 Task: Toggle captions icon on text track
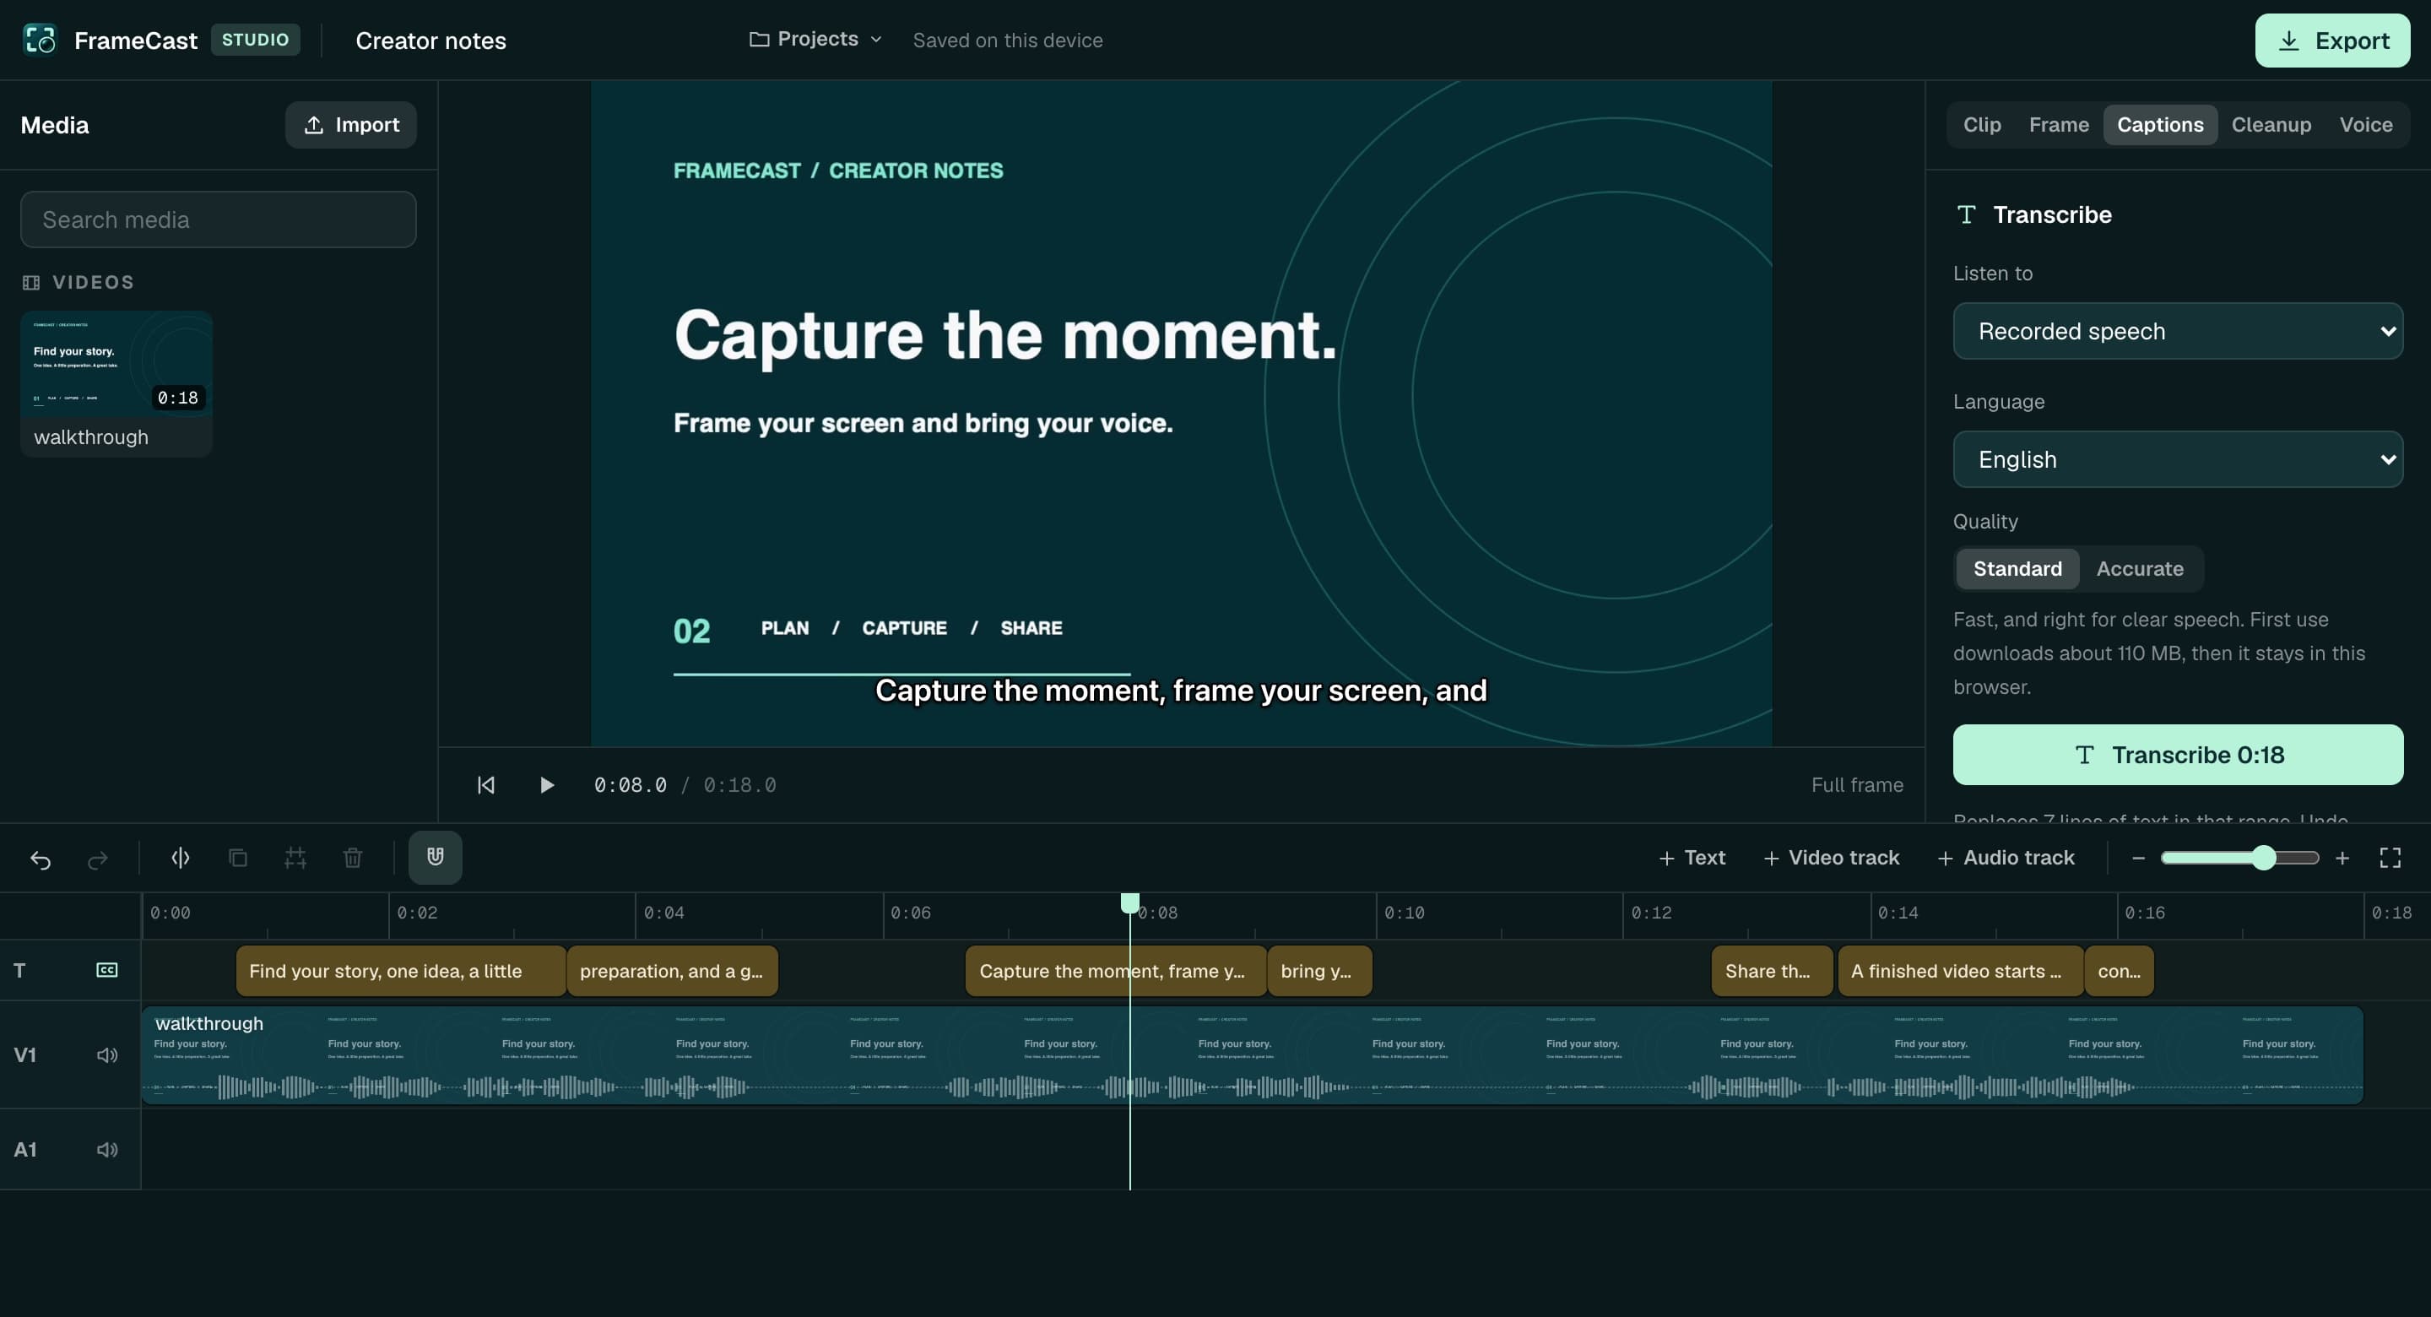click(107, 969)
